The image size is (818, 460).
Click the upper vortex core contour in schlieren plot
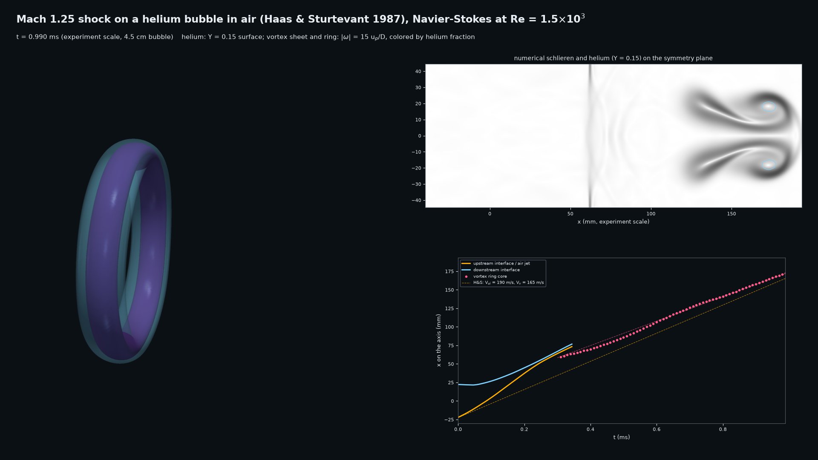pos(768,106)
